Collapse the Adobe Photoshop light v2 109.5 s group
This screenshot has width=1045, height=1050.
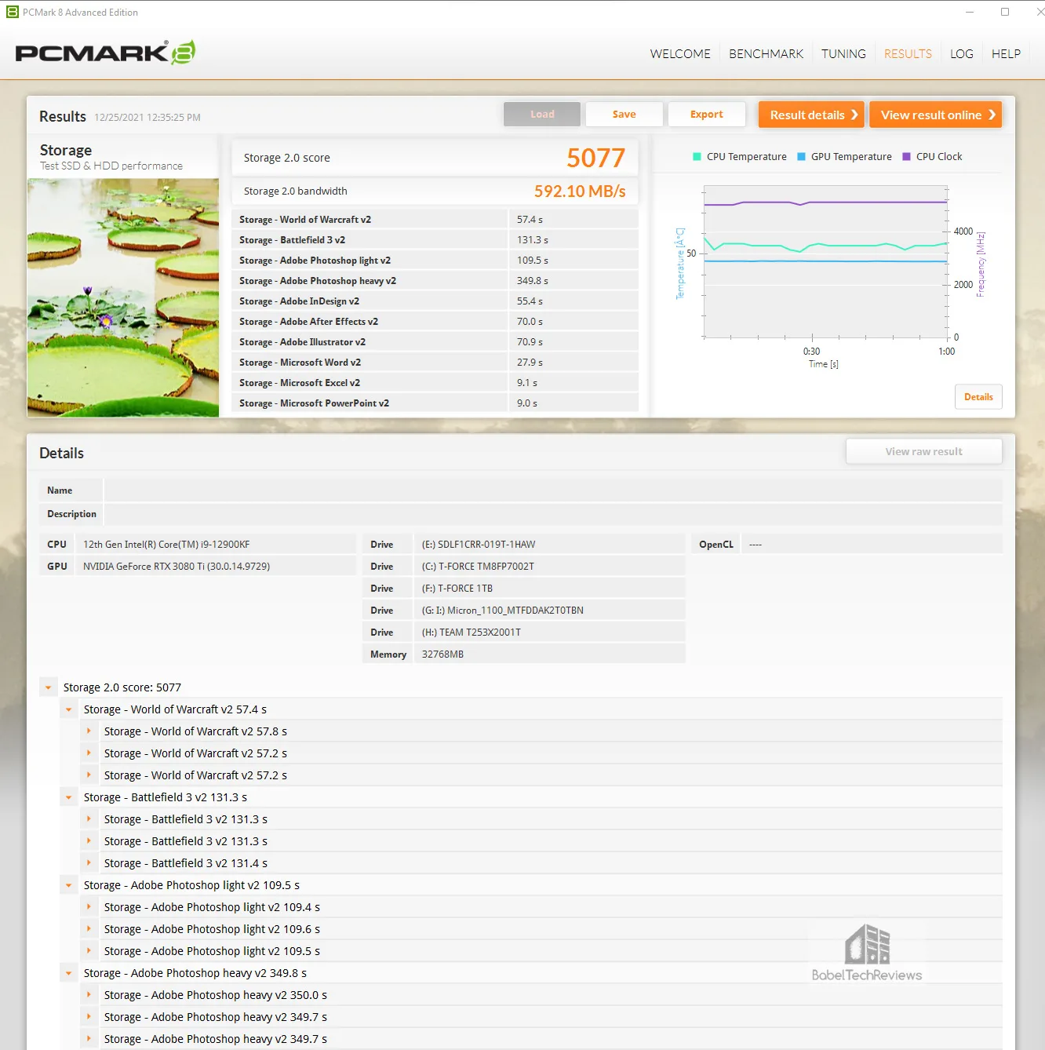tap(69, 885)
